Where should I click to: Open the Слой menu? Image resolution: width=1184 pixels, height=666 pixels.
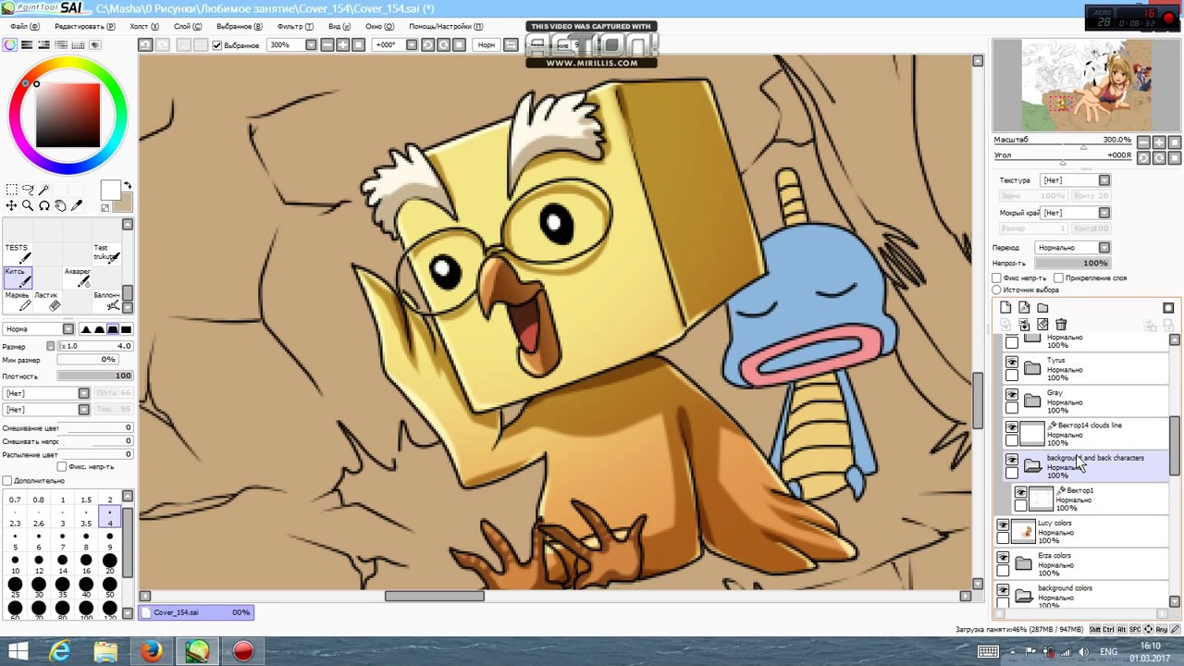(188, 27)
